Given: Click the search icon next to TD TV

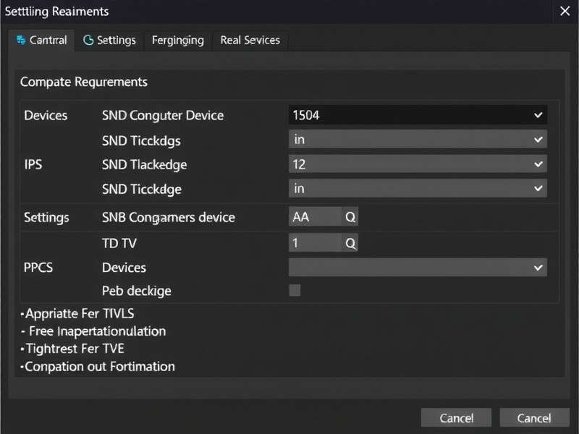Looking at the screenshot, I should pyautogui.click(x=350, y=243).
